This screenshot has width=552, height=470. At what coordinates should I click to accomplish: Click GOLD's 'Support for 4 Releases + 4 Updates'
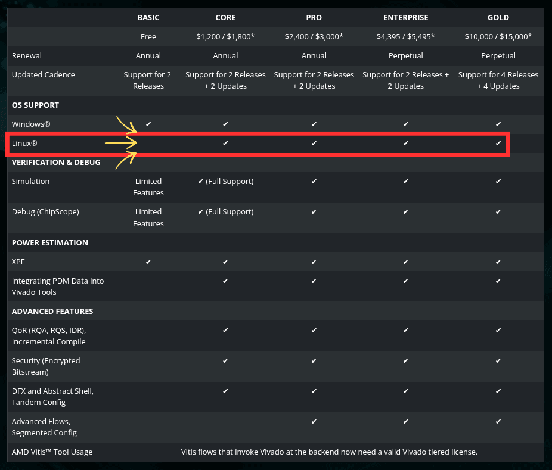click(x=498, y=80)
